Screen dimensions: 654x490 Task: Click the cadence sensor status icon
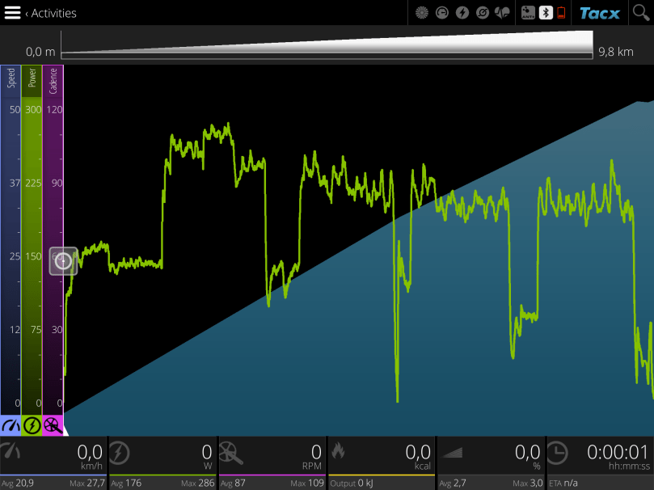tap(482, 13)
